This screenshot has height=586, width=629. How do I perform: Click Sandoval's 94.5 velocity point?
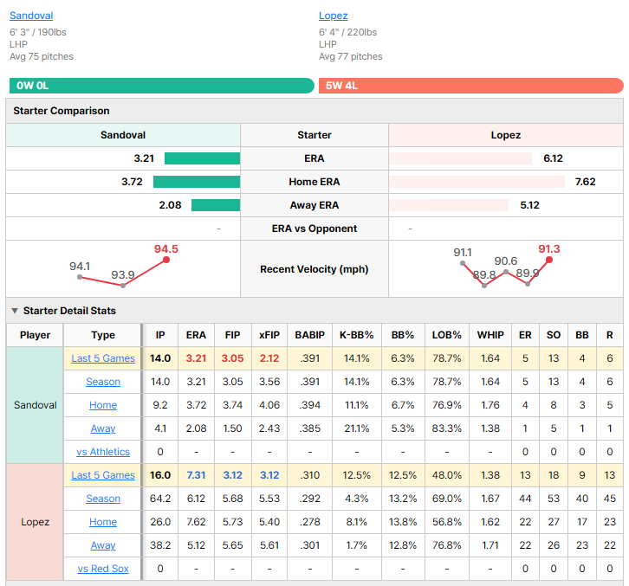[x=166, y=260]
